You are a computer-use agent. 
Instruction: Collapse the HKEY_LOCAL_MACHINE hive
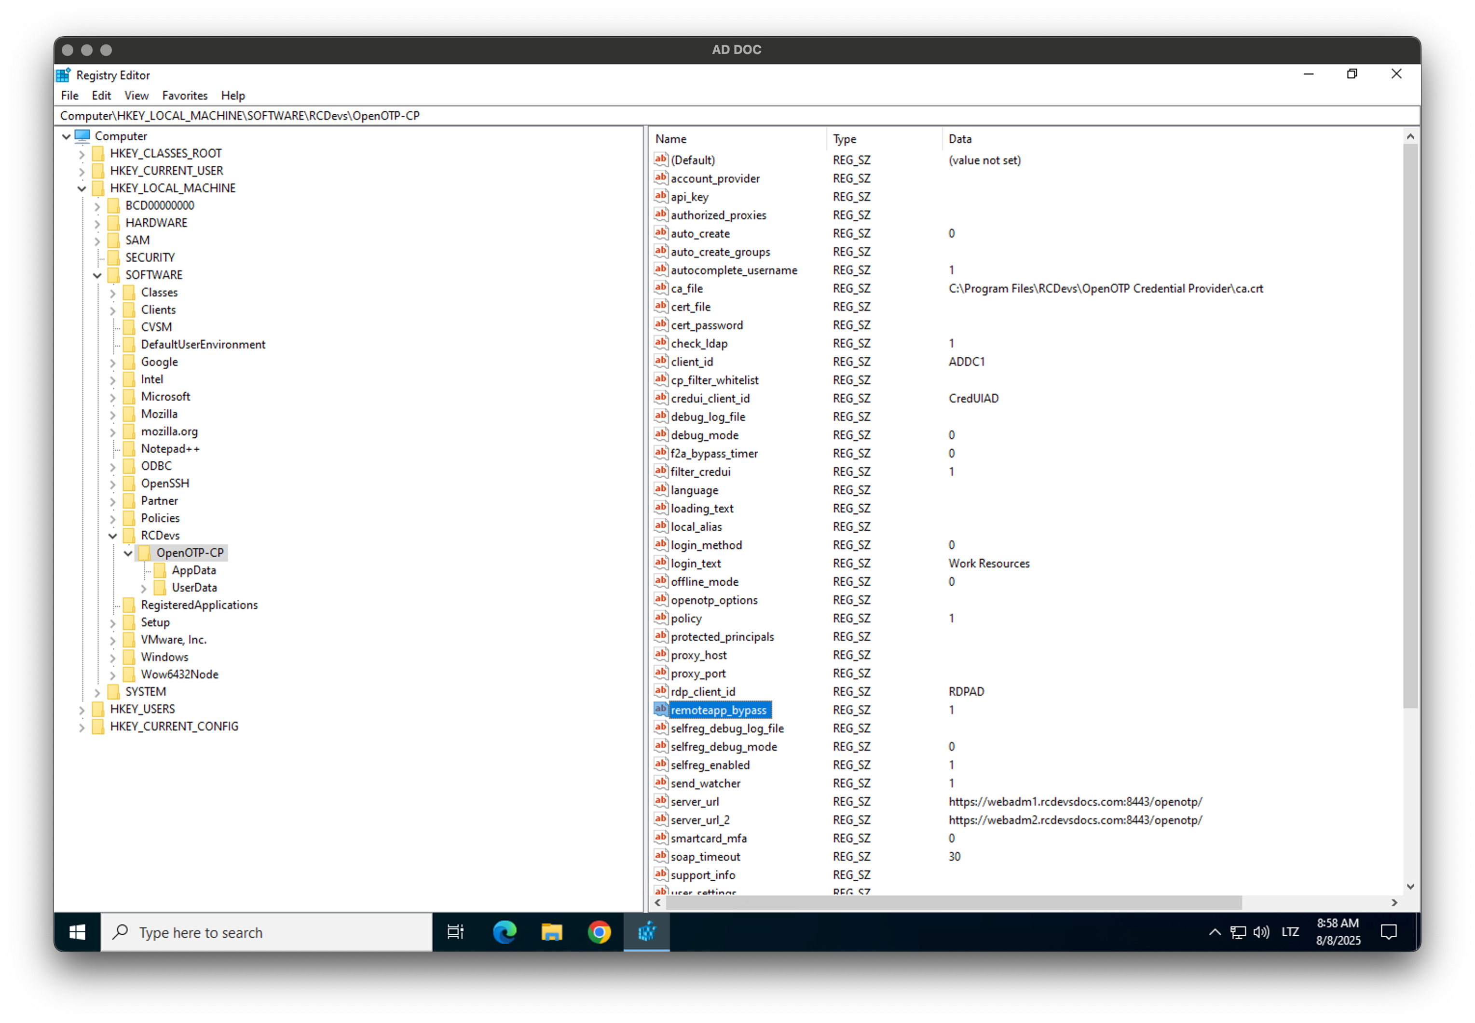(x=82, y=188)
